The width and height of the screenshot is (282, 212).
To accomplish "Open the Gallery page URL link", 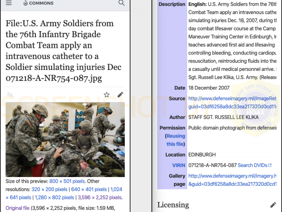I will click(233, 180).
